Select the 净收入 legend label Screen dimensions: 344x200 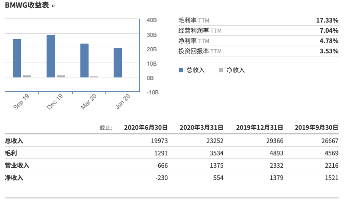[x=235, y=70]
